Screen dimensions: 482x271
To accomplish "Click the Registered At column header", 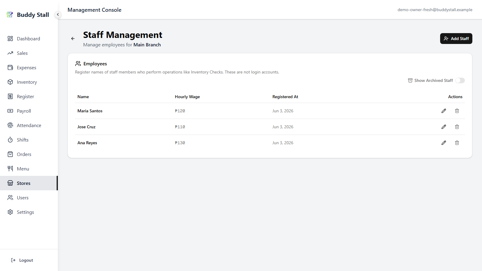I will click(x=285, y=97).
